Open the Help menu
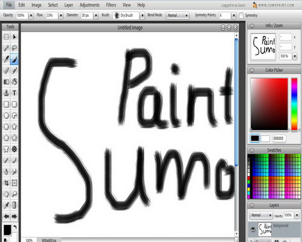Image resolution: width=302 pixels, height=242 pixels. [x=141, y=5]
